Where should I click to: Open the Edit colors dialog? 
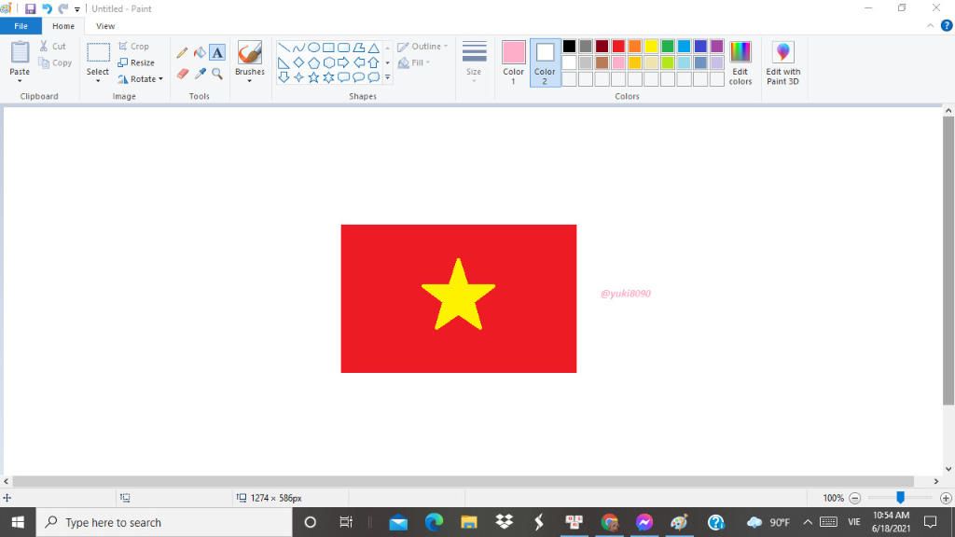[740, 62]
